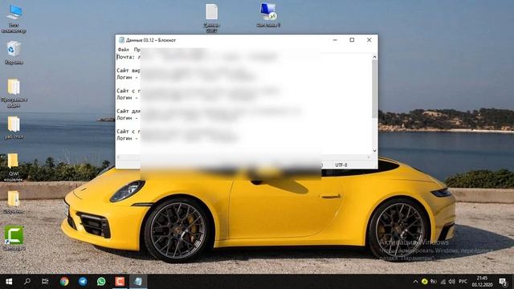
Task: Open Telegram from the taskbar
Action: [83, 282]
